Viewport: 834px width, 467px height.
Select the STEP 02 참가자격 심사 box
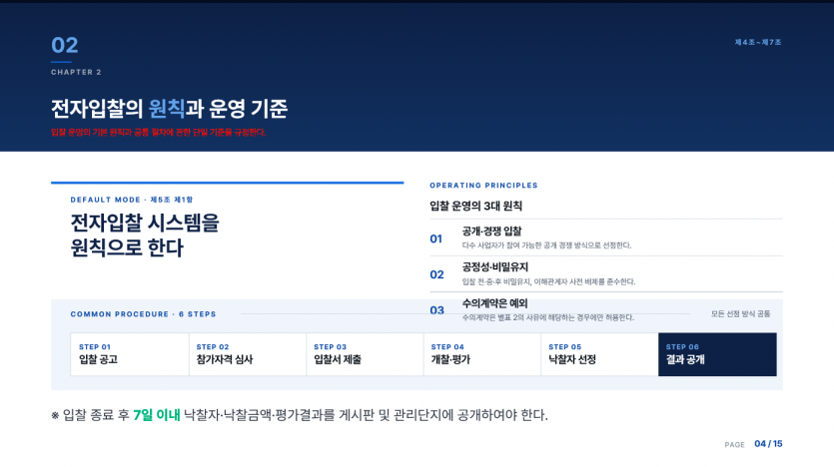[248, 354]
